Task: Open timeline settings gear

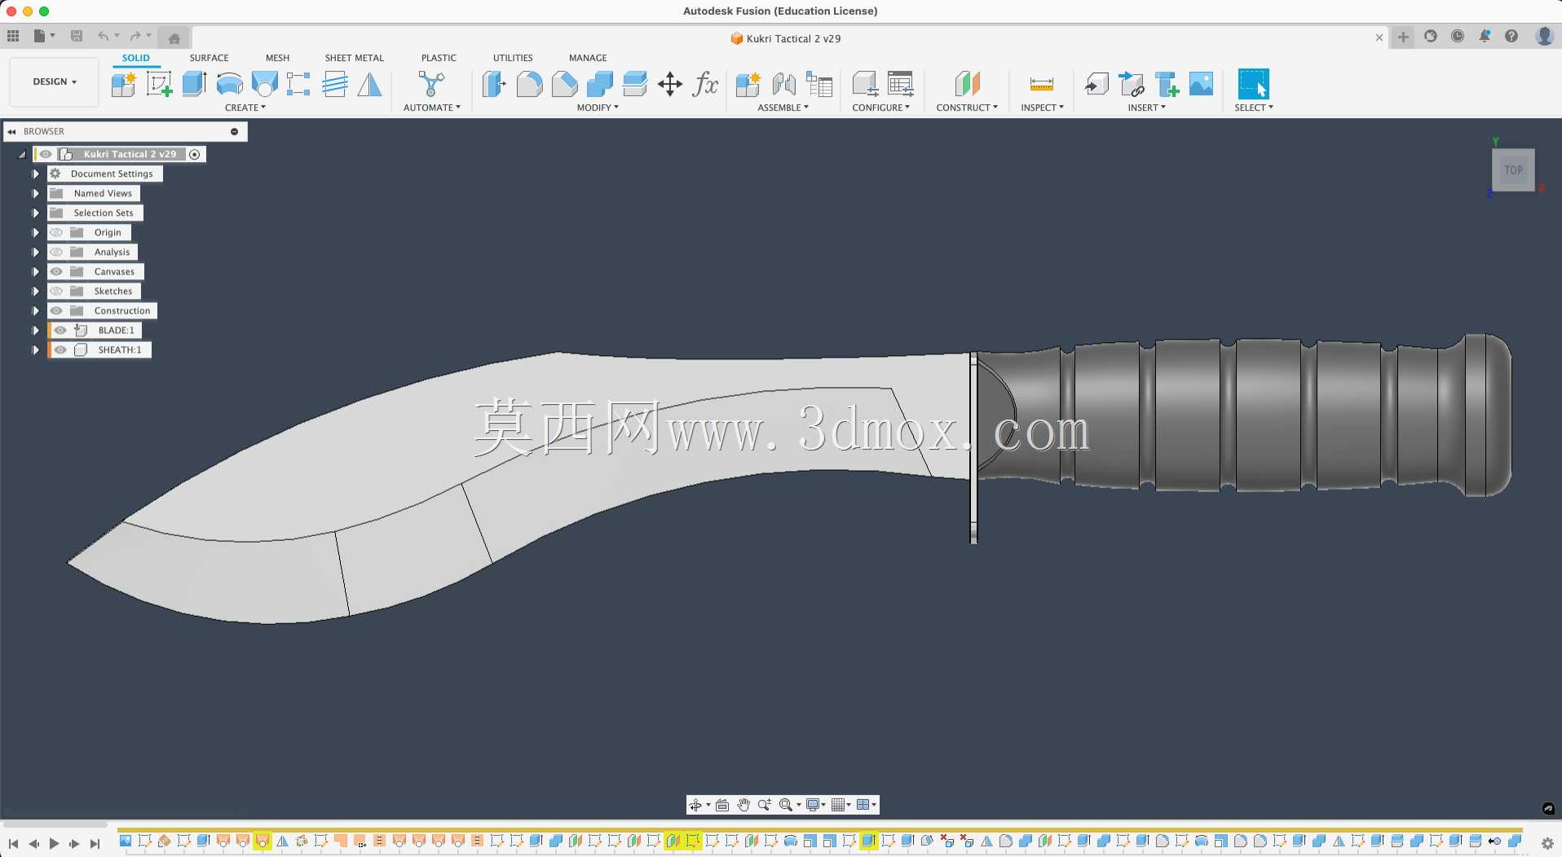Action: [x=1547, y=843]
